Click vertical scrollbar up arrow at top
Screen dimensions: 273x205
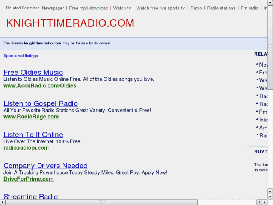point(270,2)
